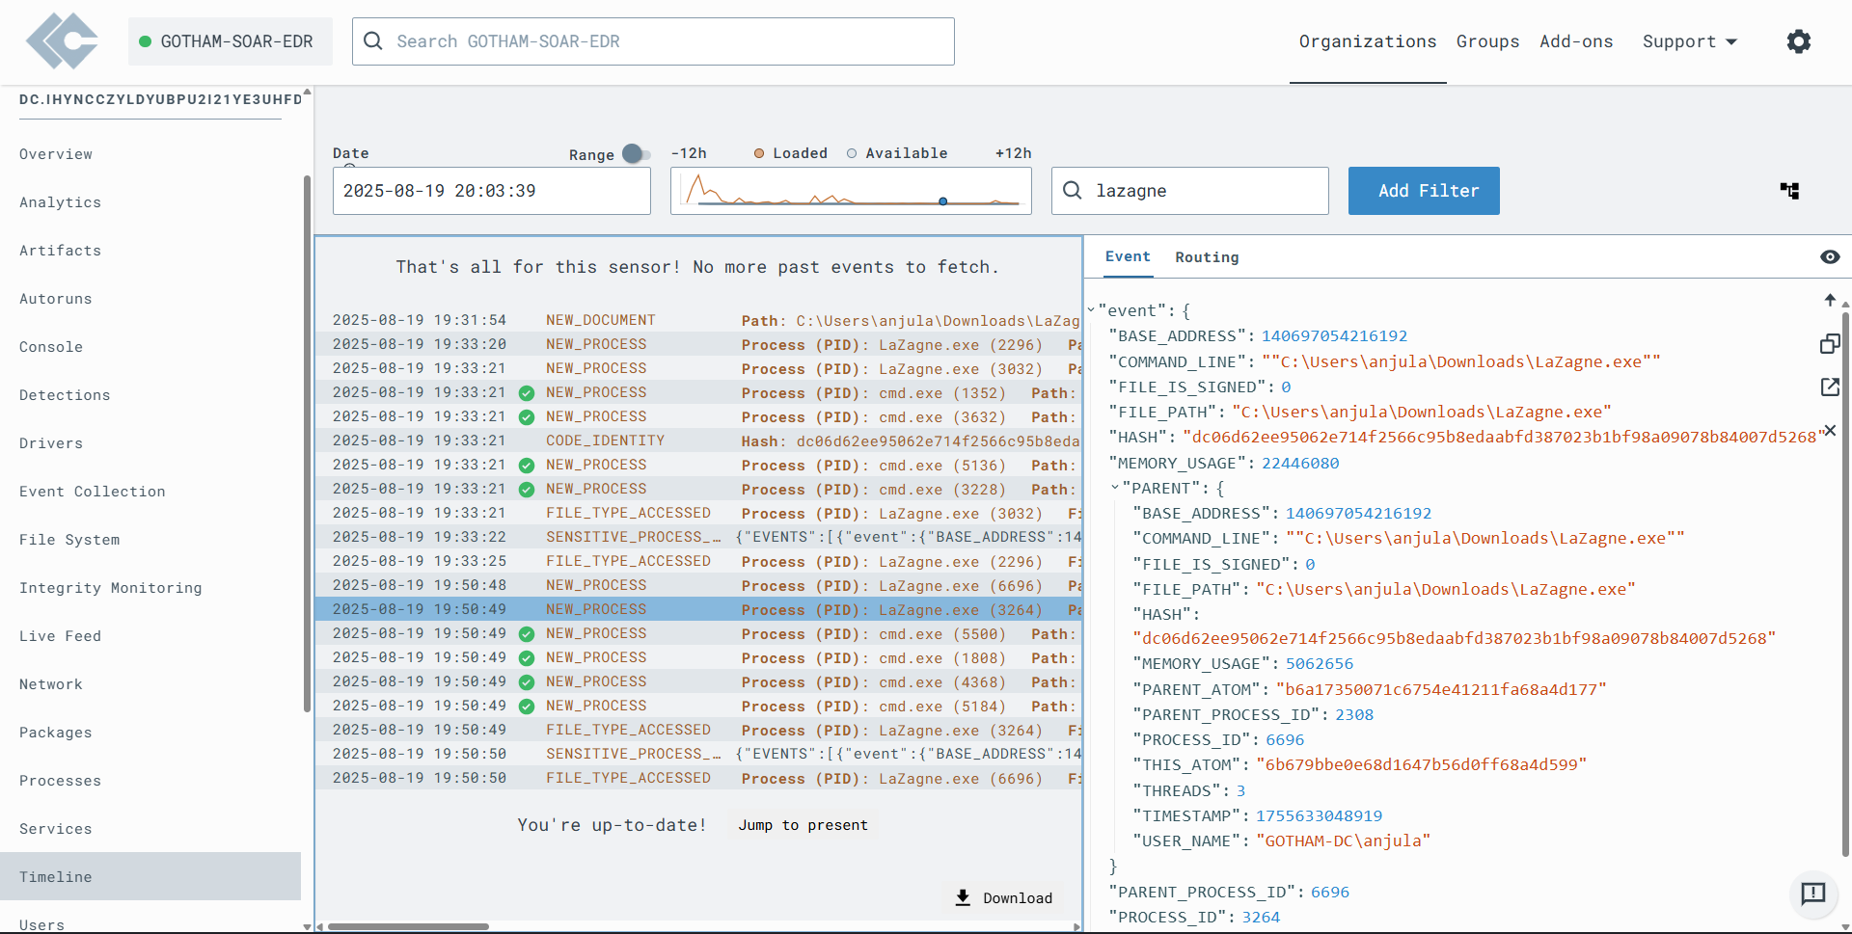Select the Loaded radio button
1852x934 pixels.
[x=760, y=153]
